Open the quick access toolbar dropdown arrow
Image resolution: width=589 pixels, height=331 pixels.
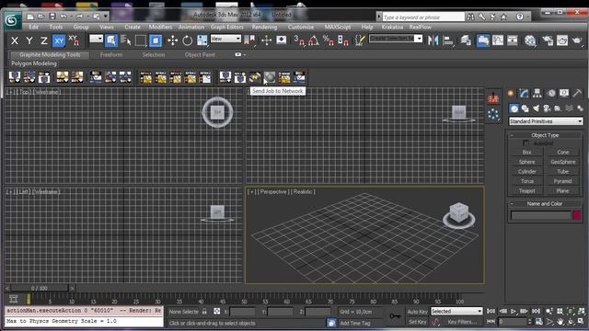[x=106, y=17]
